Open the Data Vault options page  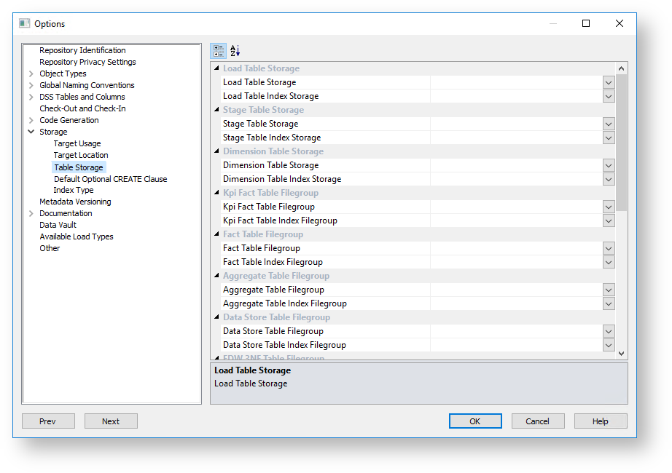[x=58, y=225]
